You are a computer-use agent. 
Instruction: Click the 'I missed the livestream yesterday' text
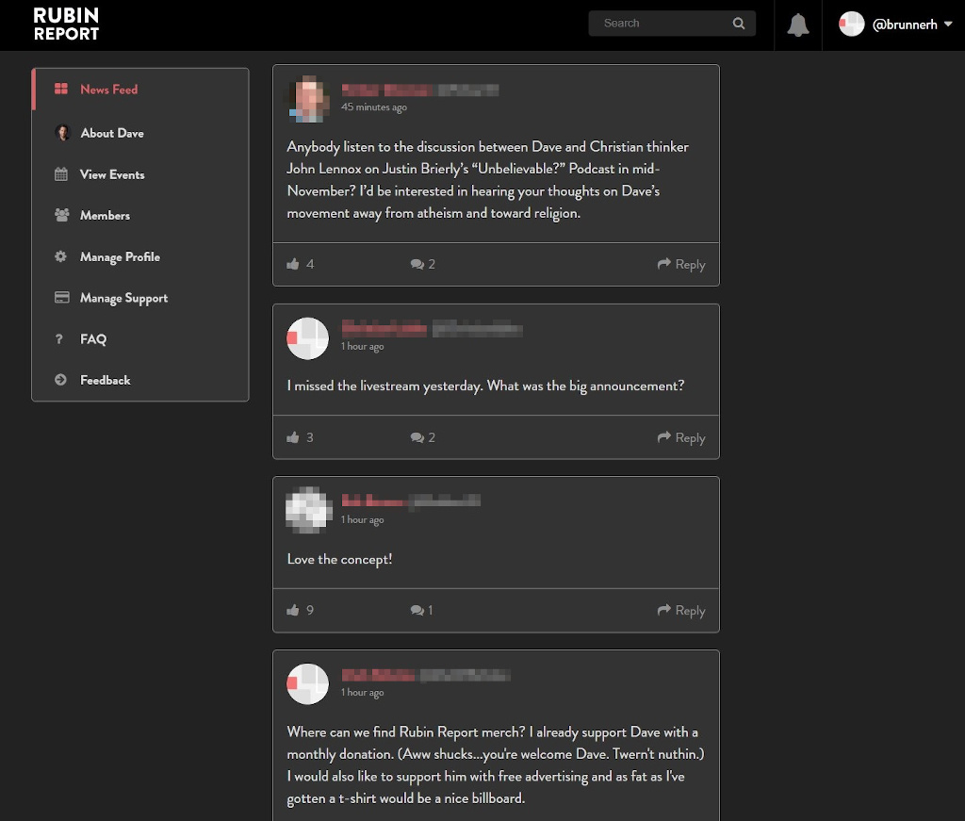tap(485, 386)
